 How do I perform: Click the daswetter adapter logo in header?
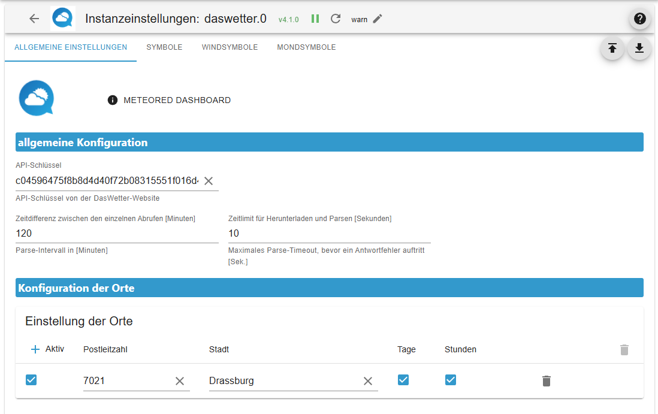(63, 19)
